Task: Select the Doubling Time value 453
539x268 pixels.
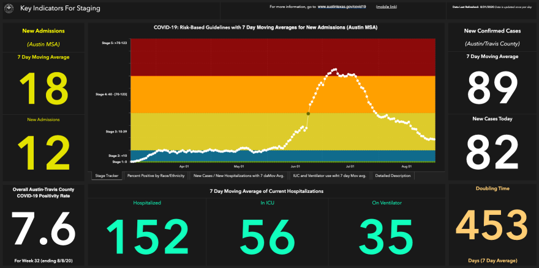Action: [x=493, y=227]
